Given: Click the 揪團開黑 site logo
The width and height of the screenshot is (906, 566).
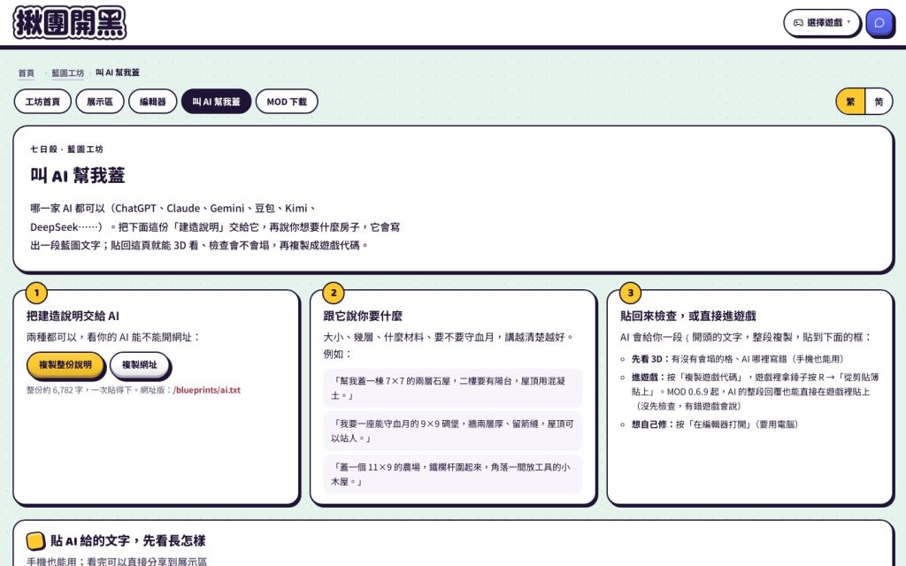Looking at the screenshot, I should click(x=69, y=22).
